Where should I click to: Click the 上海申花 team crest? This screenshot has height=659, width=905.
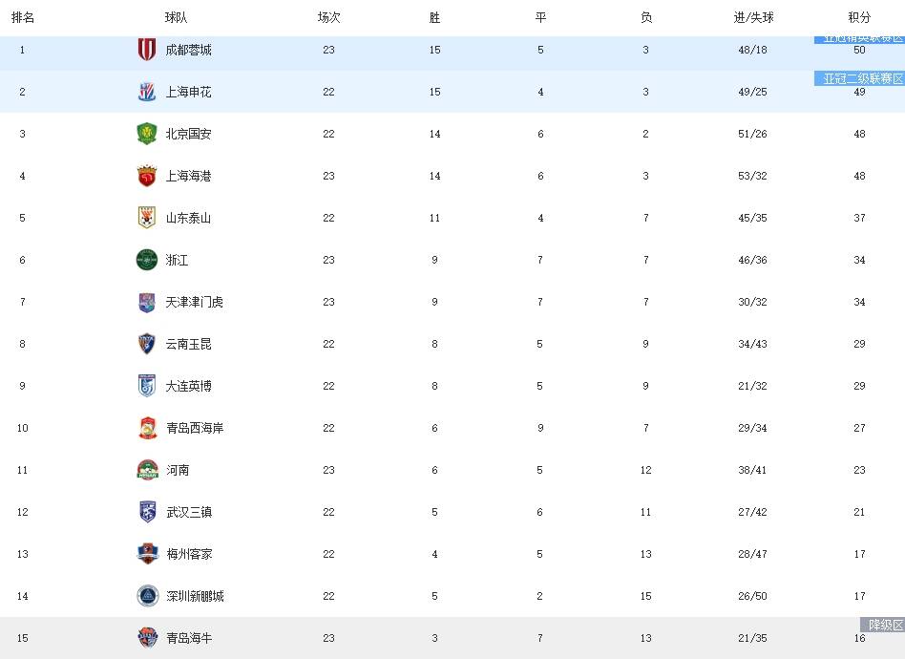click(147, 92)
